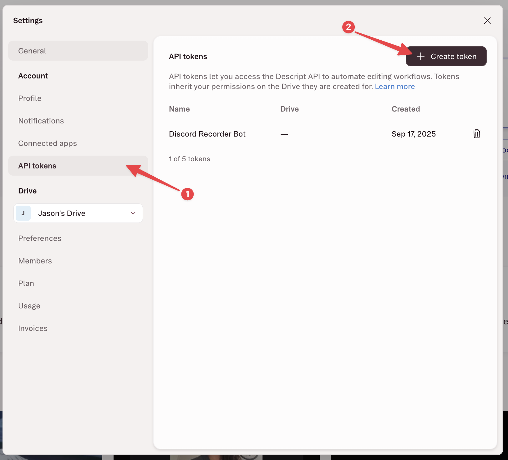The width and height of the screenshot is (508, 460).
Task: Open Preferences under Drive
Action: (40, 238)
